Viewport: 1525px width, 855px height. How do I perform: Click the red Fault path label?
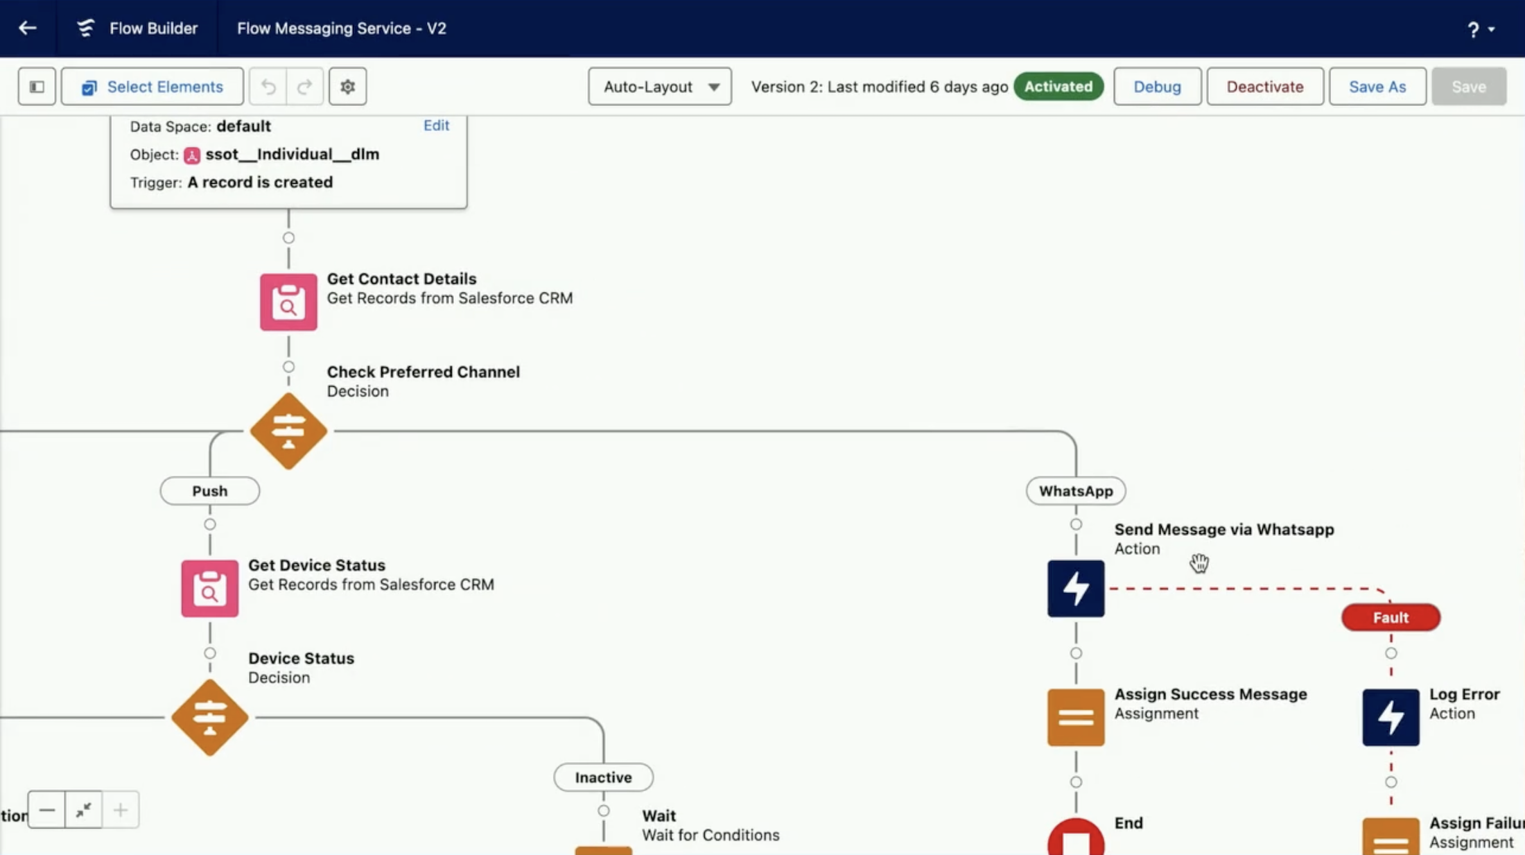[x=1391, y=618]
